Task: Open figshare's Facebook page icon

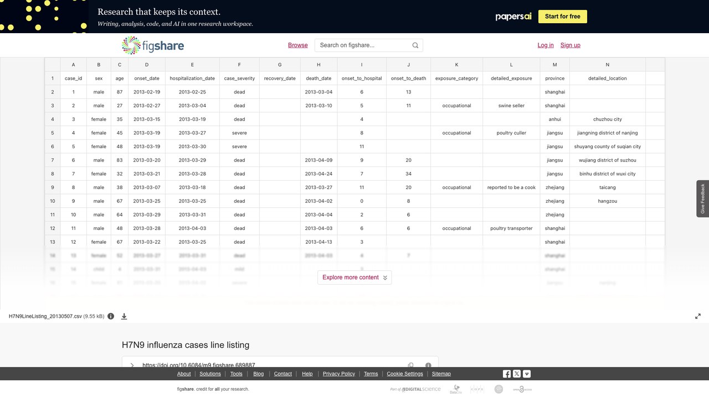Action: 507,374
